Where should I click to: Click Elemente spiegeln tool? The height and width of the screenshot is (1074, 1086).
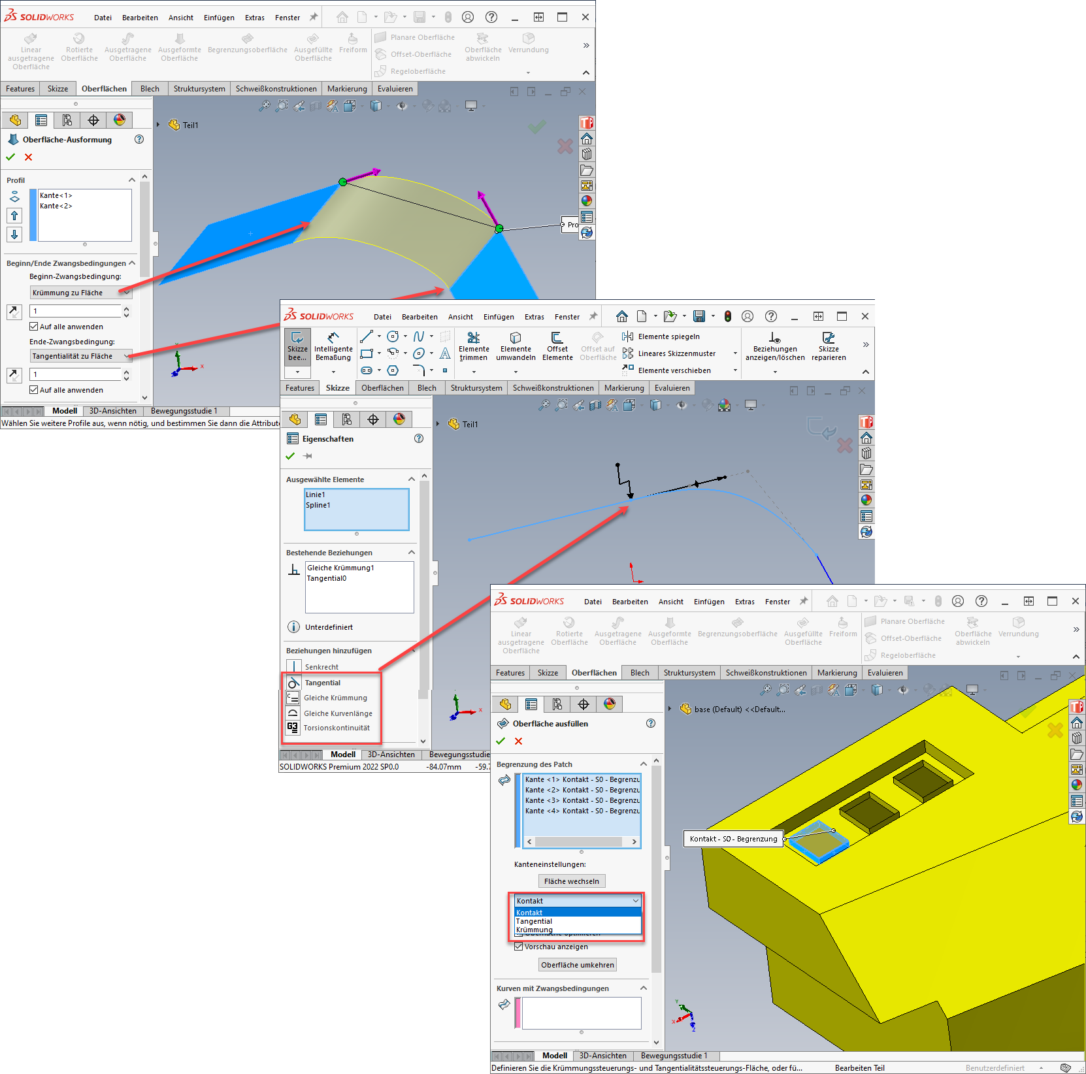tap(661, 336)
